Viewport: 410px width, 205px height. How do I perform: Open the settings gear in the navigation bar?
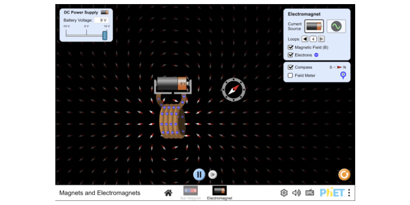284,193
